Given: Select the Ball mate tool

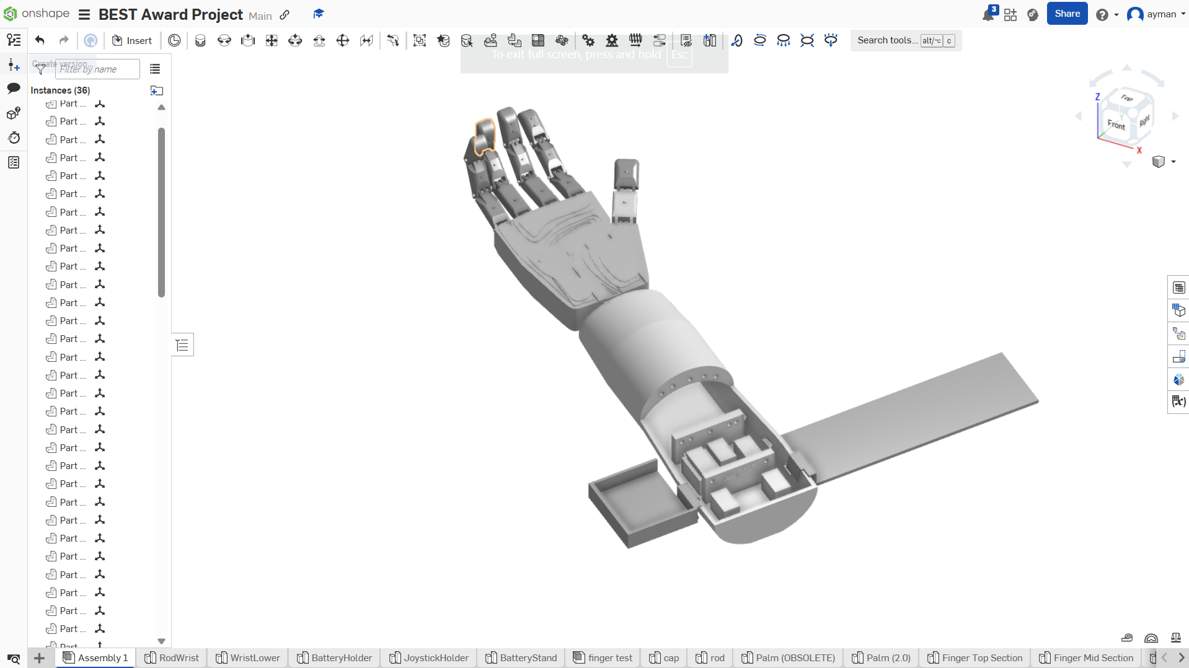Looking at the screenshot, I should point(343,40).
